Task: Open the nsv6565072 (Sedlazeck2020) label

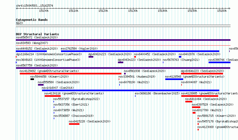Action: pos(37,37)
